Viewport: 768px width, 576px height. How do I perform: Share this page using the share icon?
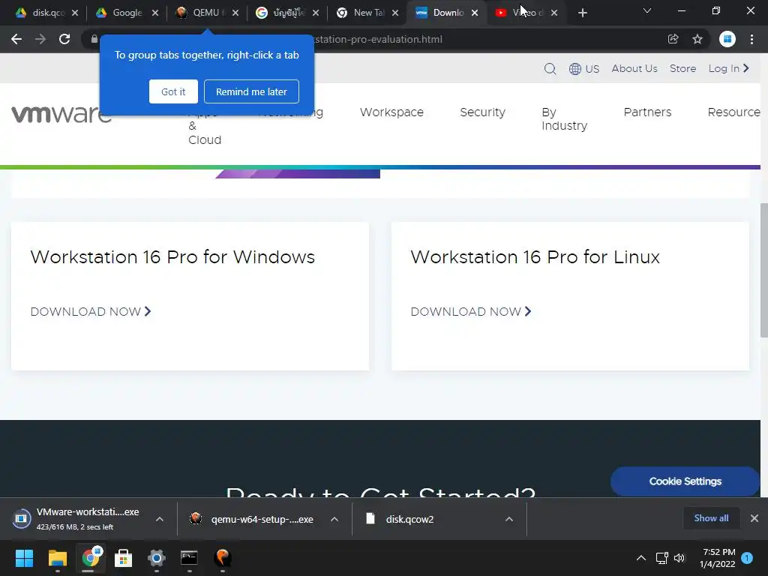point(673,39)
